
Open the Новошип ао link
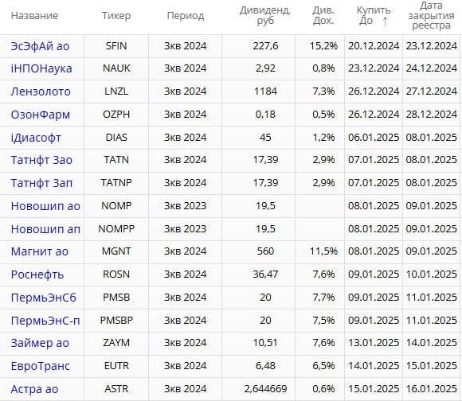pos(45,206)
